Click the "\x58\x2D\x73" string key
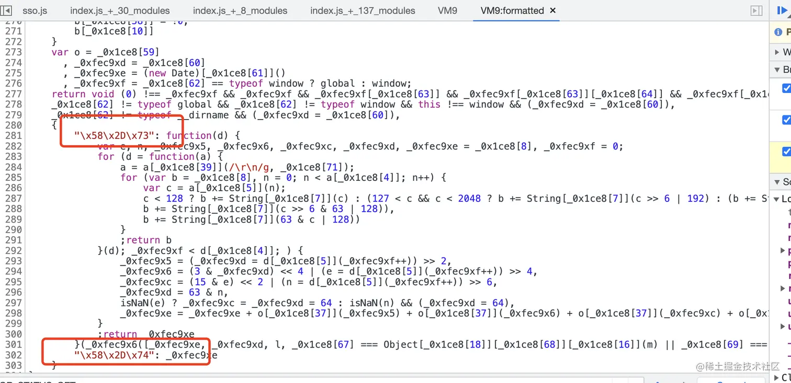 coord(114,136)
